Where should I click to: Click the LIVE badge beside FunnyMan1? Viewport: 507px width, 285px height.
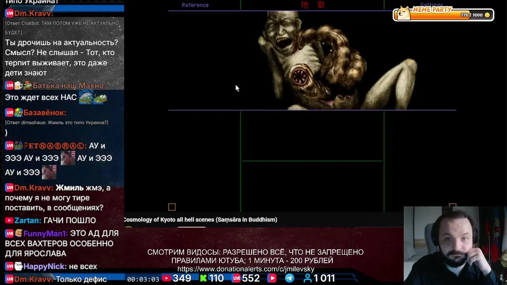[10, 234]
